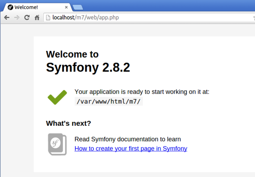
Task: Click the gray Symfony documentation book icon
Action: 57,144
